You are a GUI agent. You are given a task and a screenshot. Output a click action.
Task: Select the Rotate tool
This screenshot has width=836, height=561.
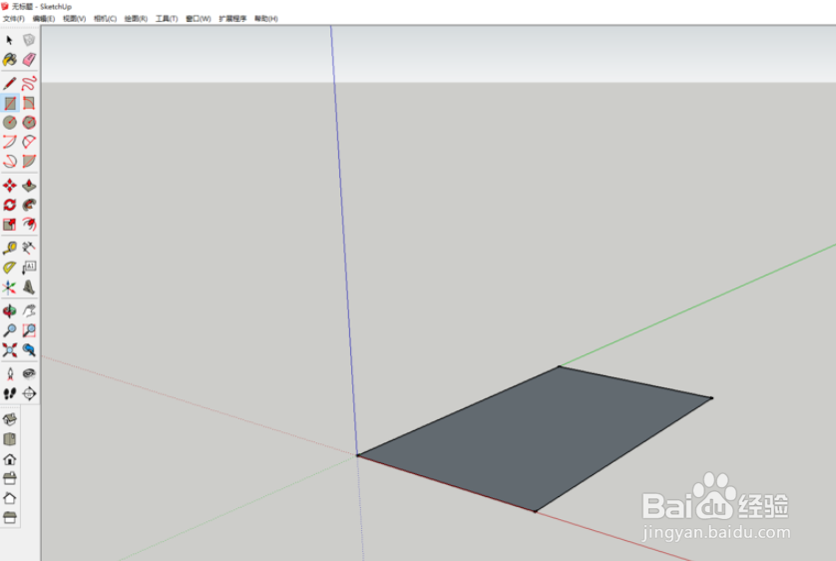(x=10, y=205)
